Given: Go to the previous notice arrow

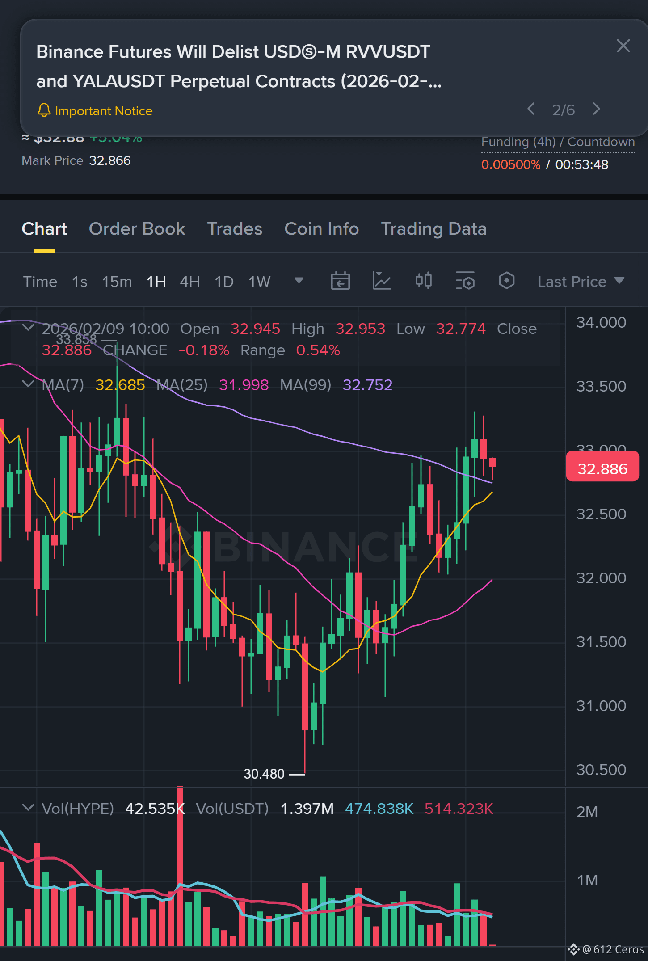Looking at the screenshot, I should (x=531, y=109).
